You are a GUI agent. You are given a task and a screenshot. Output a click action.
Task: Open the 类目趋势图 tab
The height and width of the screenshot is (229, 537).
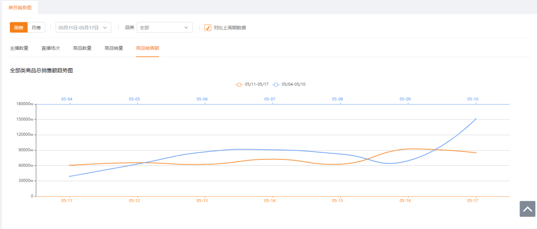tap(19, 7)
